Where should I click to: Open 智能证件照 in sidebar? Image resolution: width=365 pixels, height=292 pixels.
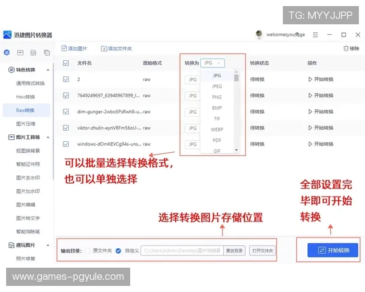pyautogui.click(x=28, y=164)
